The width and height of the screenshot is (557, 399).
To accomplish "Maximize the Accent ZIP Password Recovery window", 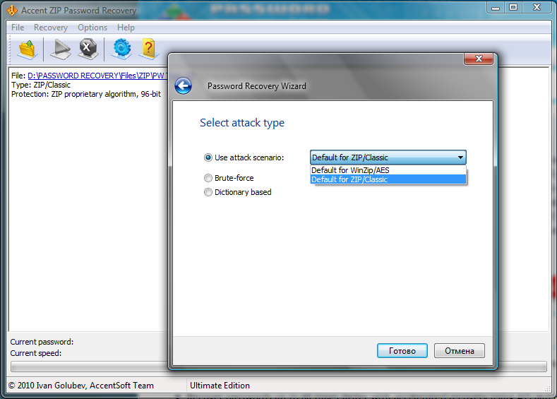I will tap(513, 7).
